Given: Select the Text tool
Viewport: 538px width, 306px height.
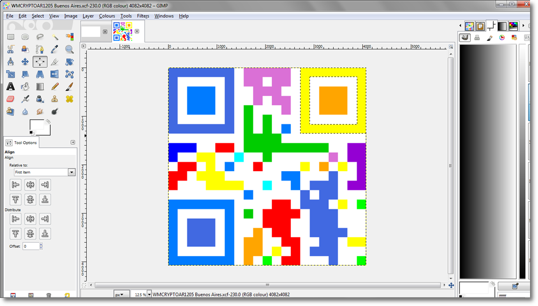Looking at the screenshot, I should tap(10, 87).
